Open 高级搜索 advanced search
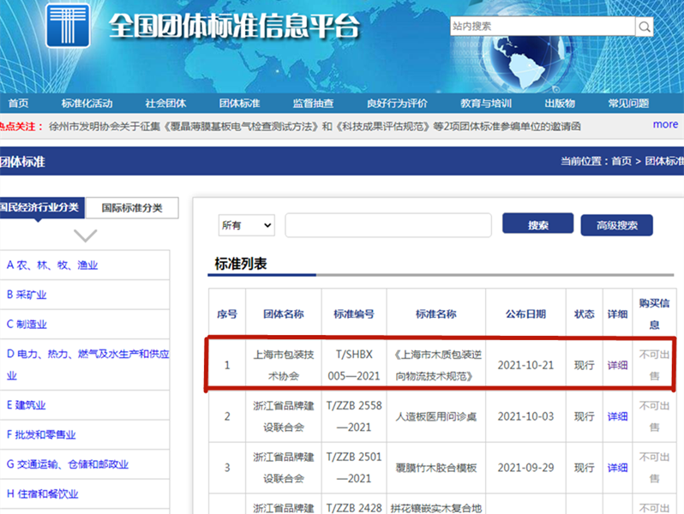The image size is (684, 514). (616, 225)
